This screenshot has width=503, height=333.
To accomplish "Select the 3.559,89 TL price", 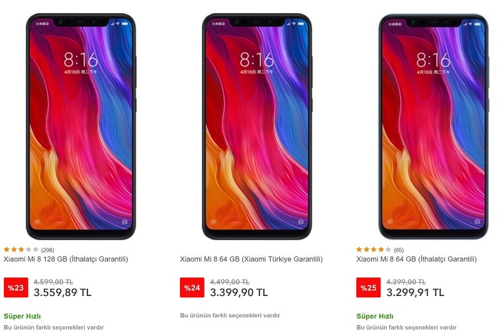I will (x=63, y=293).
